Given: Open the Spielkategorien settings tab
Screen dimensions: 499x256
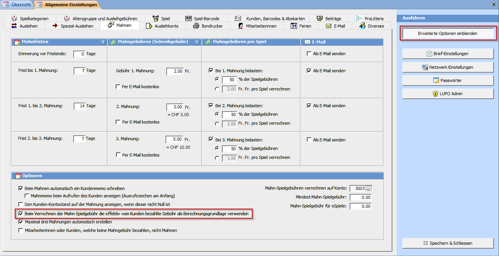Looking at the screenshot, I should pyautogui.click(x=30, y=18).
